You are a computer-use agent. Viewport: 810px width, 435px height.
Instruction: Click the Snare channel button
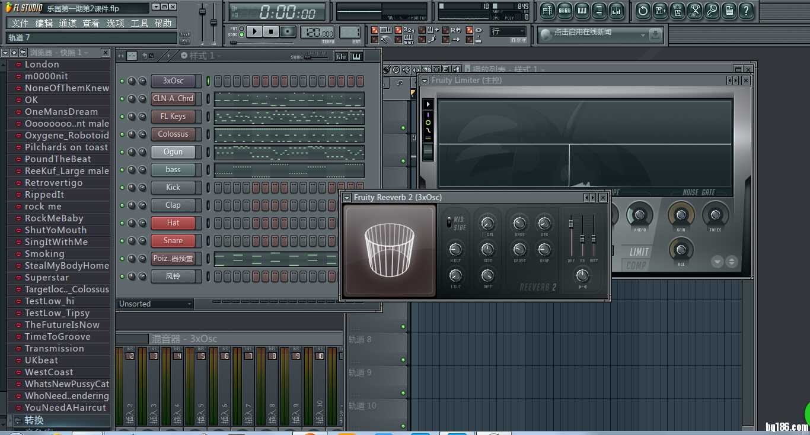(173, 241)
